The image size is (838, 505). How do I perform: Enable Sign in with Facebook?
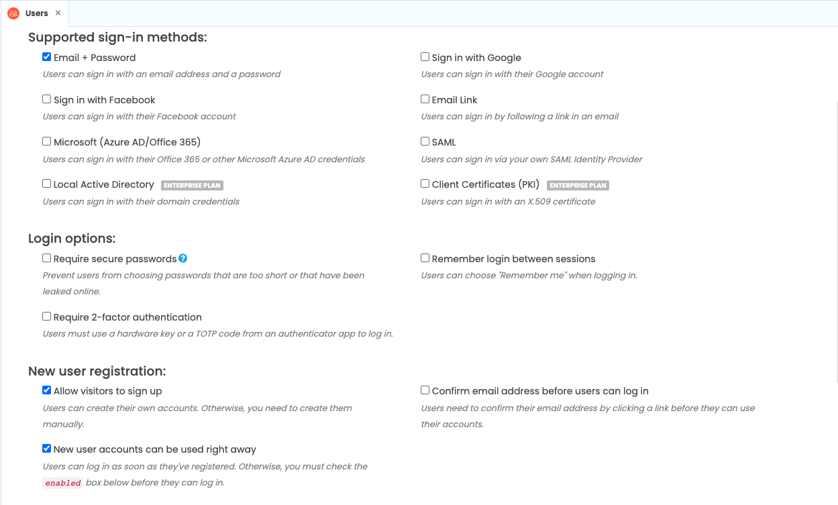pos(47,99)
